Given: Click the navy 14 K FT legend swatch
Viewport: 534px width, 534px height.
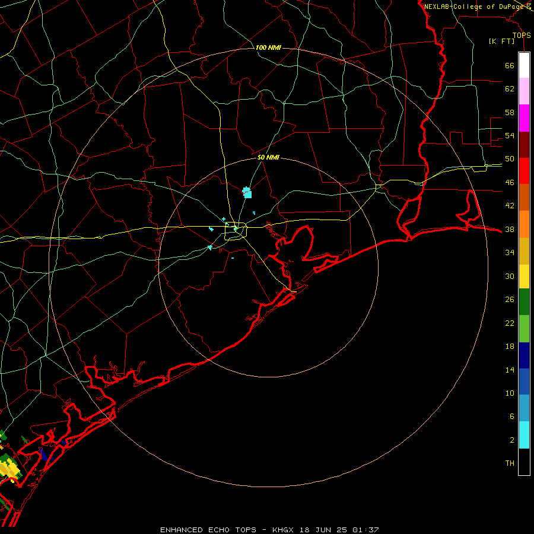Looking at the screenshot, I should (x=524, y=355).
